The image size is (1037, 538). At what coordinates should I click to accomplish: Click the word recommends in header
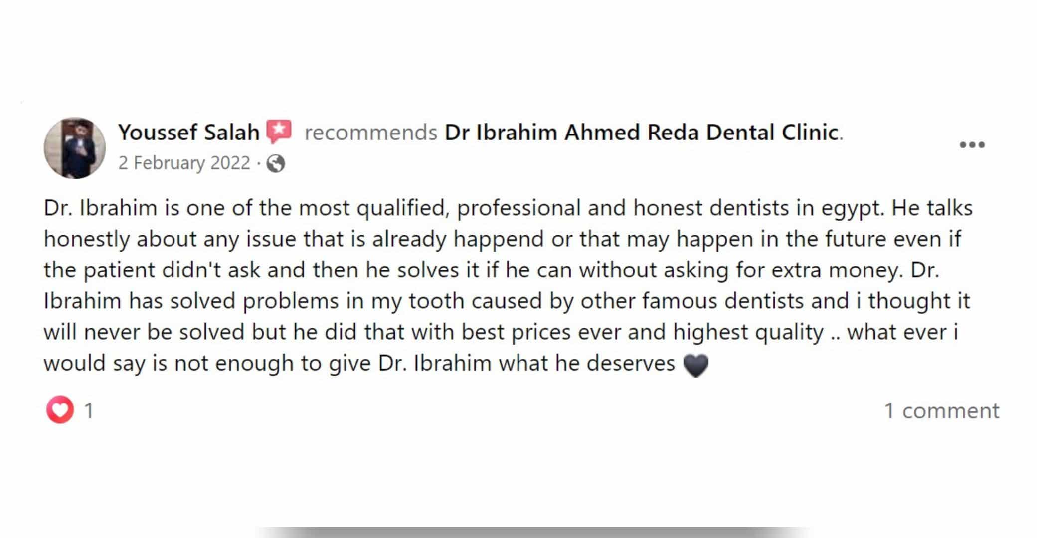(370, 133)
